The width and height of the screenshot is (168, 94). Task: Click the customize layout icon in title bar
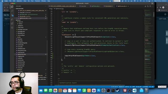pos(152,3)
